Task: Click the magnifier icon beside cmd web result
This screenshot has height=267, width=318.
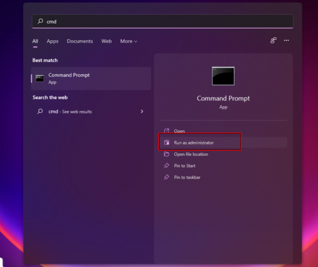Action: 40,111
